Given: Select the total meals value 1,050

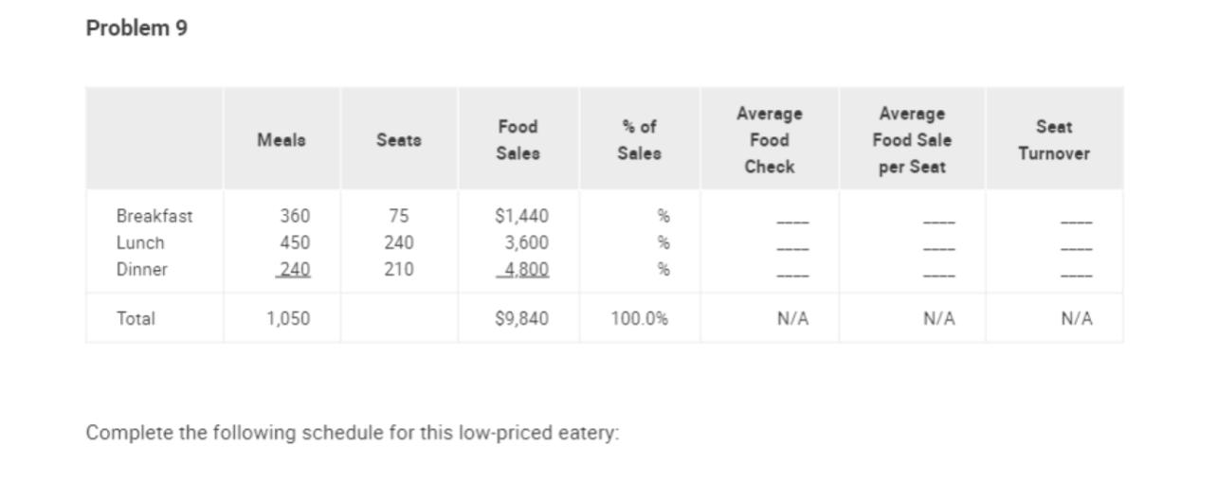Looking at the screenshot, I should point(288,318).
